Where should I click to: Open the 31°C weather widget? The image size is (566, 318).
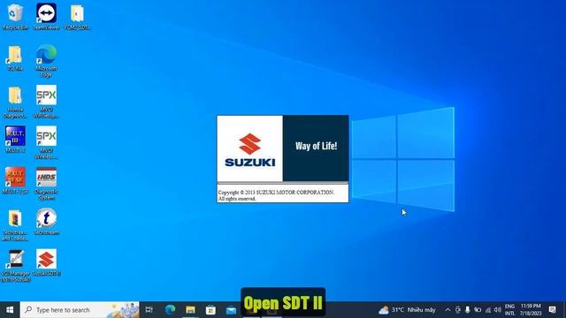tap(407, 310)
